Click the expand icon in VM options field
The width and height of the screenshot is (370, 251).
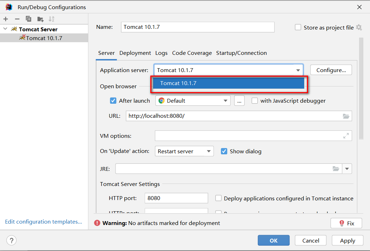(x=346, y=136)
